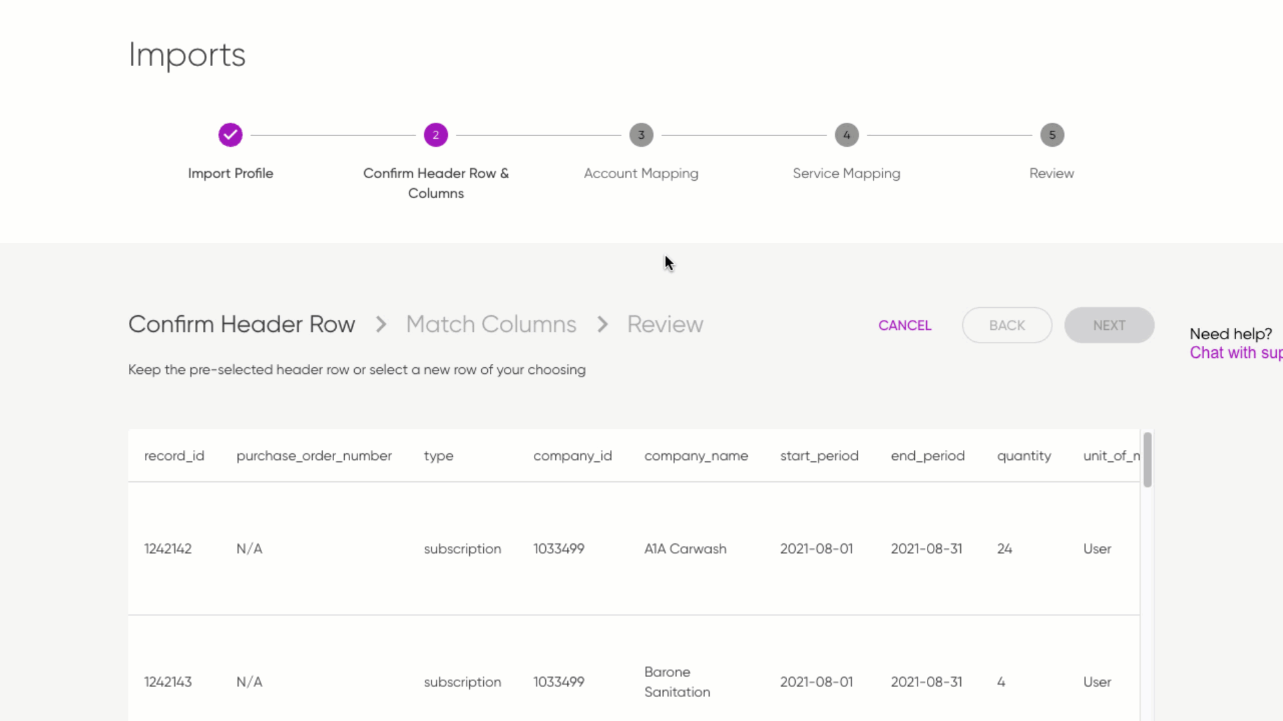Select the purchase_order_number header cell
1283x721 pixels.
pyautogui.click(x=314, y=455)
